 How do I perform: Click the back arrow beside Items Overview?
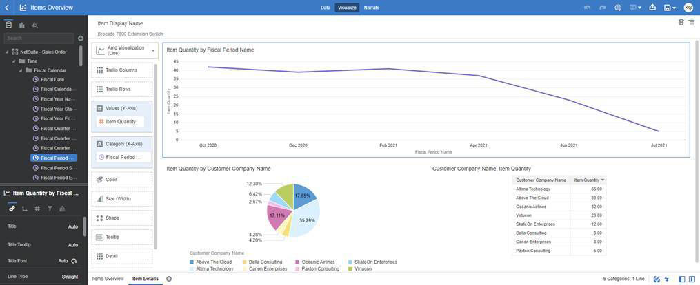[7, 8]
